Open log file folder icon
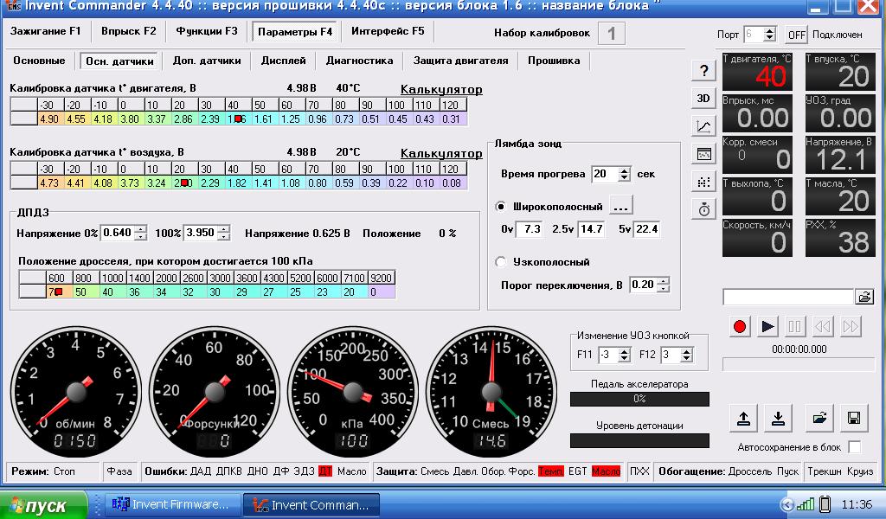 (x=864, y=297)
